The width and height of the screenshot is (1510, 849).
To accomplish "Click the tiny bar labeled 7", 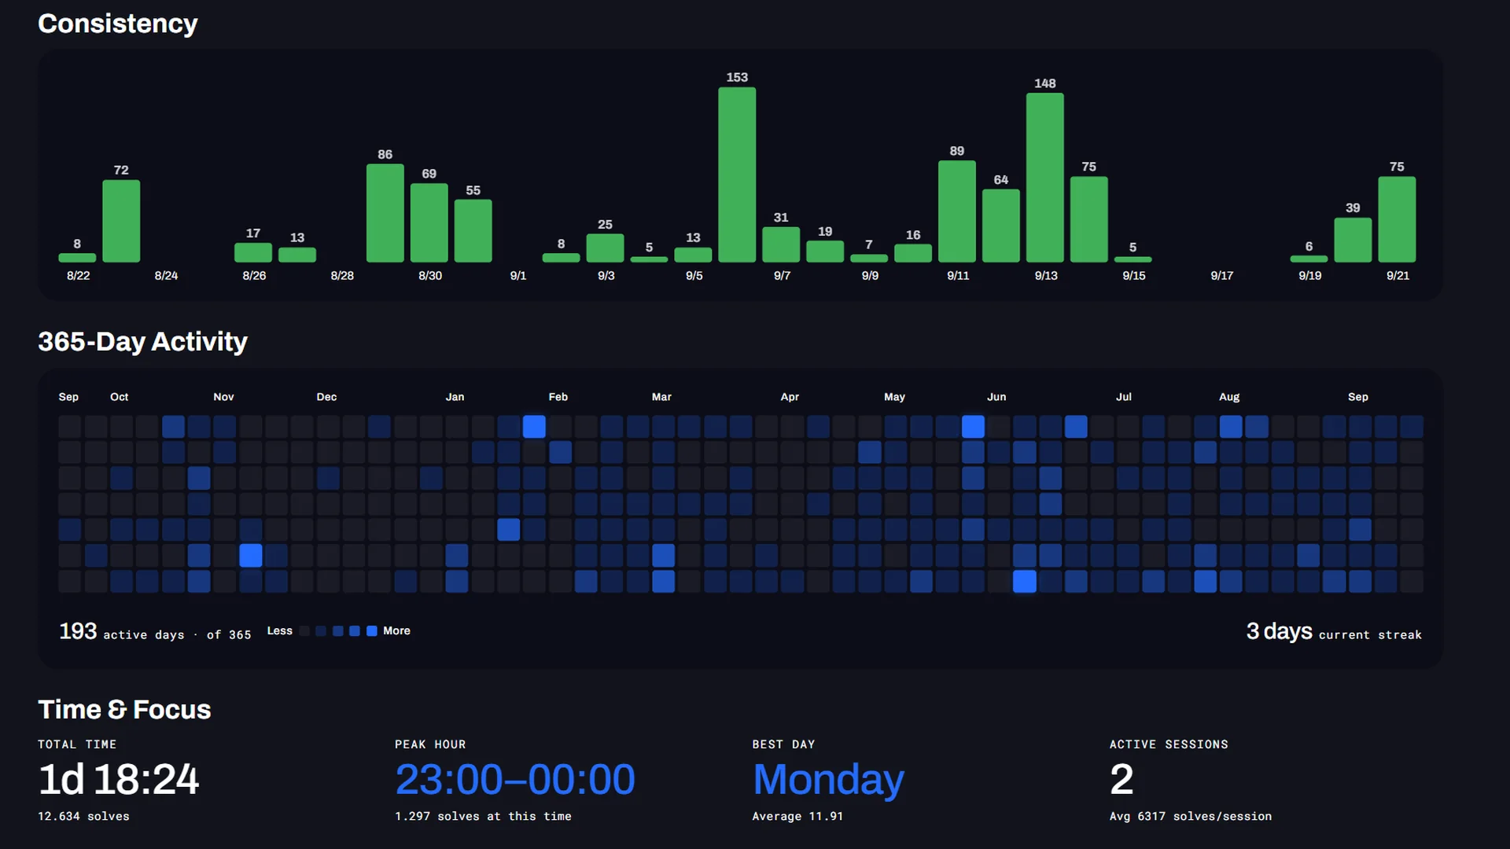I will pyautogui.click(x=869, y=258).
